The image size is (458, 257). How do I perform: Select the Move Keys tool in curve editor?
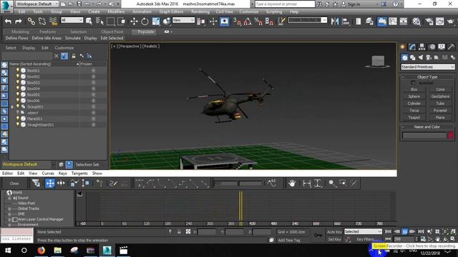(50, 183)
